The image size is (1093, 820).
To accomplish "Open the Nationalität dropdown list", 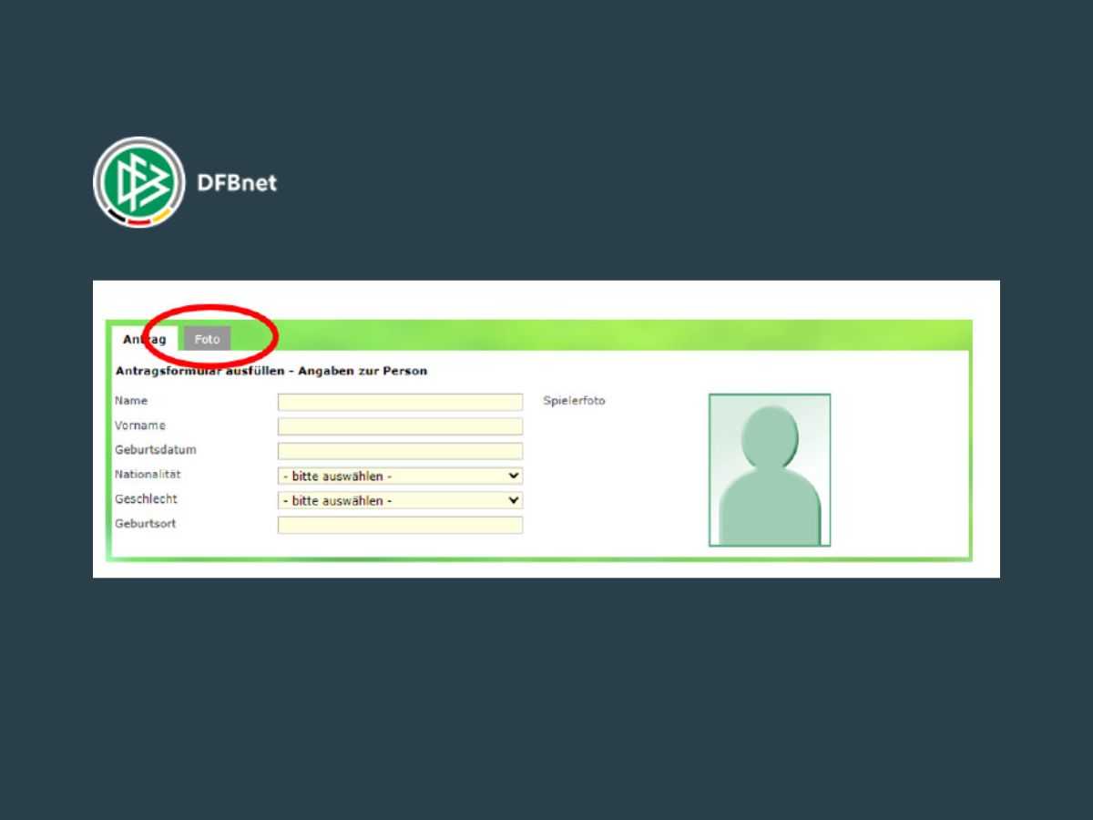I will 400,476.
